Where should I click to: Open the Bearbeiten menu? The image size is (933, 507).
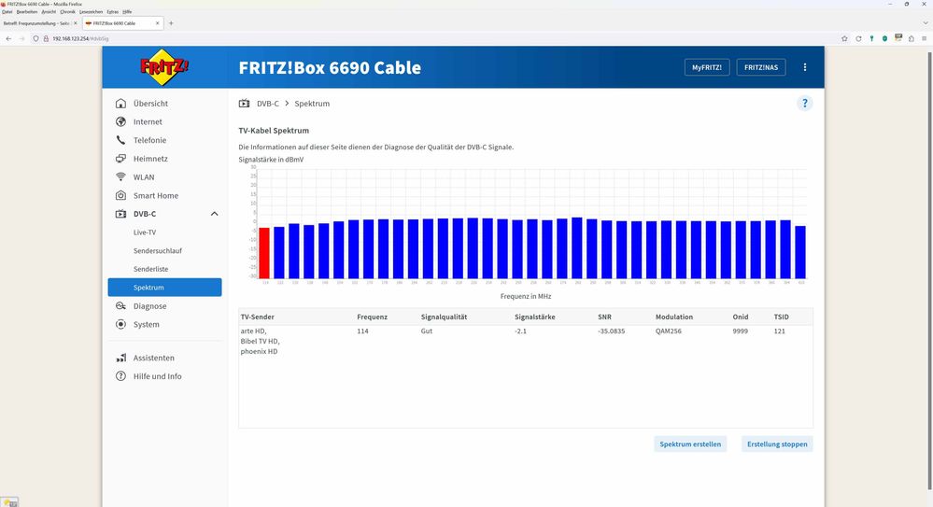pos(27,12)
